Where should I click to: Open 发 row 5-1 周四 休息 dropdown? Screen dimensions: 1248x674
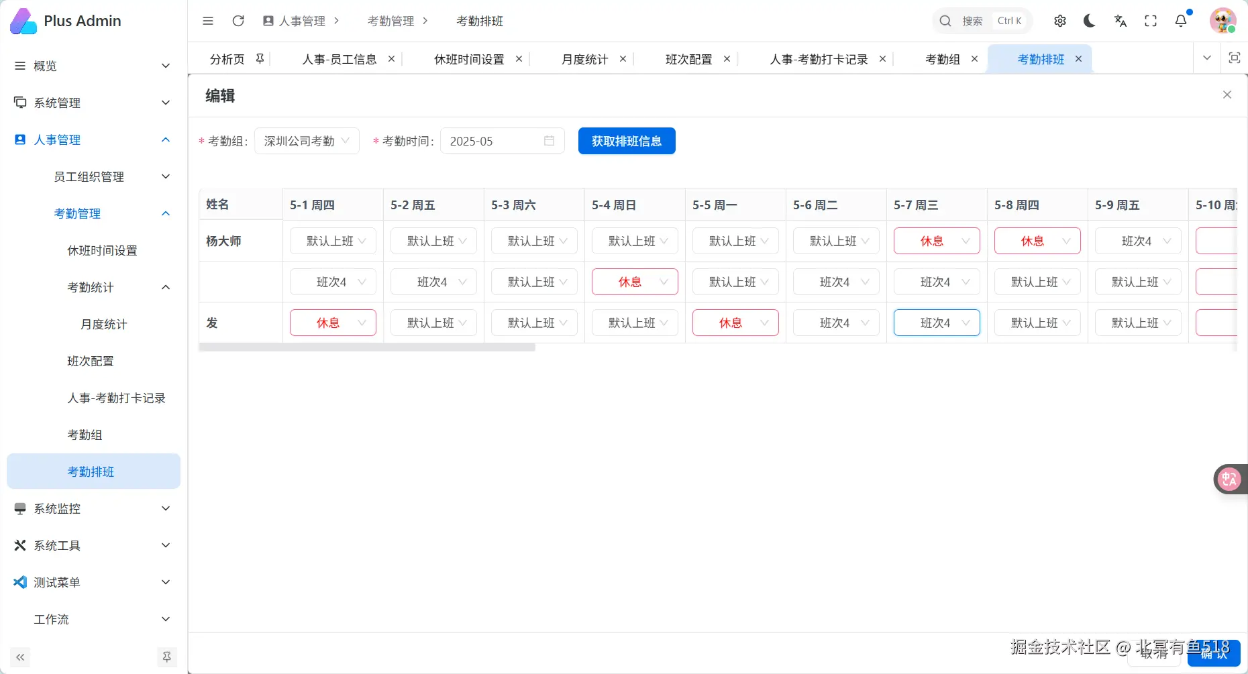coord(333,323)
